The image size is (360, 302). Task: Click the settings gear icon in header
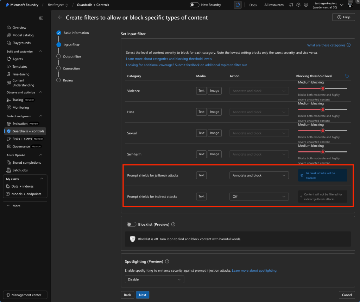click(x=298, y=5)
